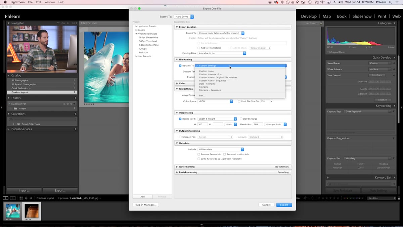Click Import button in left panel
Viewport: 403px width, 227px height.
[24, 190]
